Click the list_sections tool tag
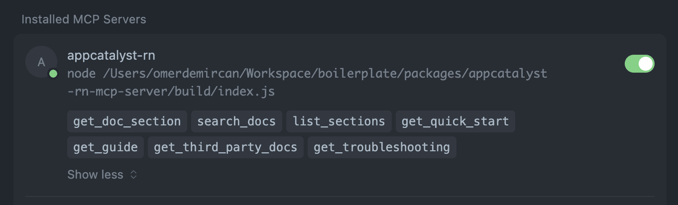 (x=339, y=121)
